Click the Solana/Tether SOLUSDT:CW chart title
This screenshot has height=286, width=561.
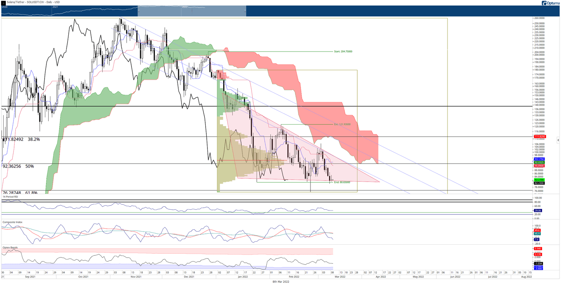pyautogui.click(x=33, y=2)
